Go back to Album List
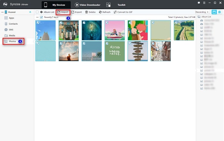Viewport: 224px width, 141px height. click(47, 12)
